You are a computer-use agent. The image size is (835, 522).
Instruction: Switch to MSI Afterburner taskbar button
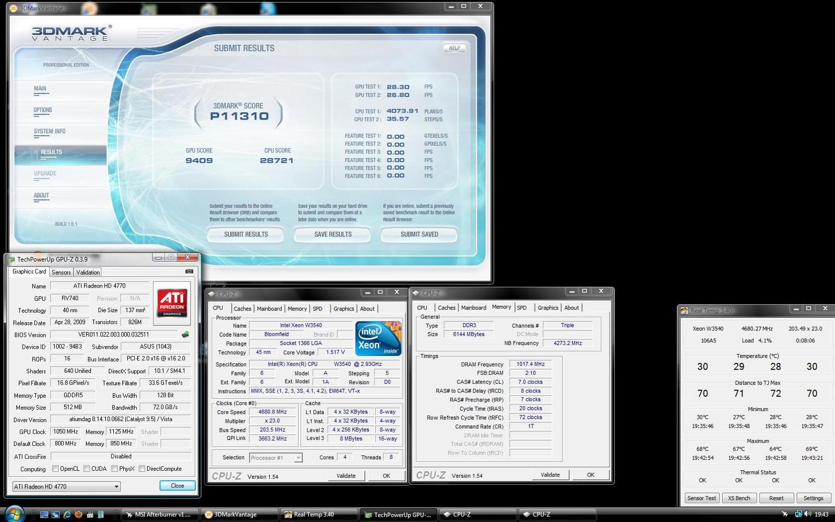pos(160,515)
